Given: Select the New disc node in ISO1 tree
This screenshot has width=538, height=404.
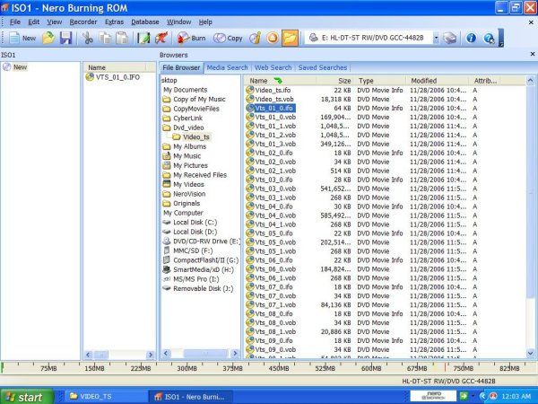Looking at the screenshot, I should [x=15, y=67].
